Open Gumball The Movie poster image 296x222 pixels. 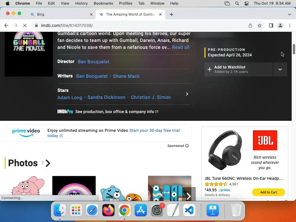click(x=29, y=54)
